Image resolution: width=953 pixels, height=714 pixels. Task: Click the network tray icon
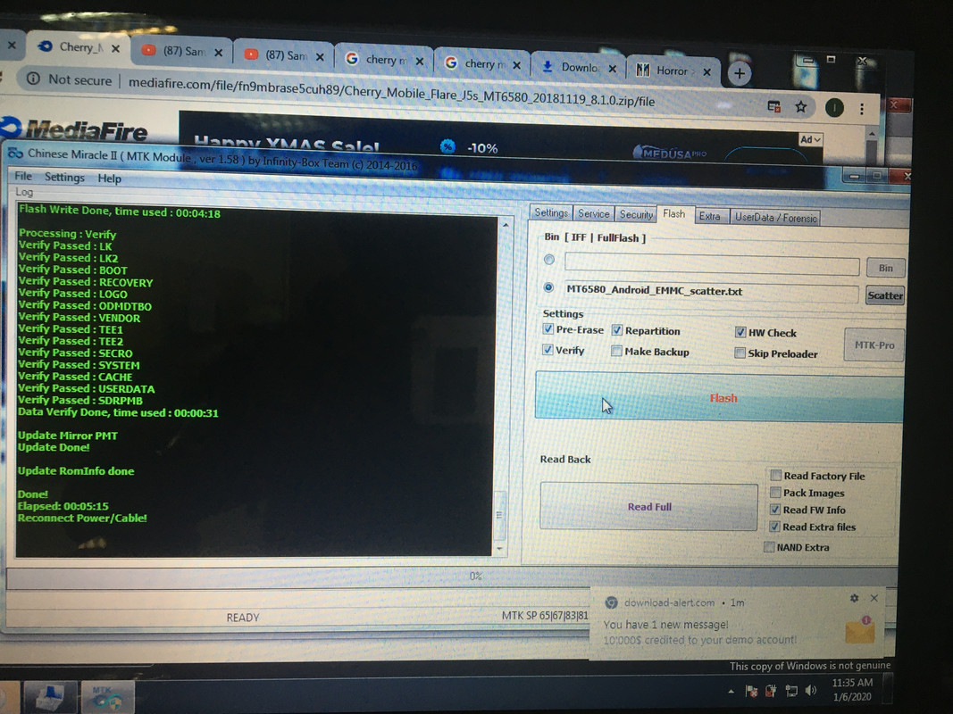click(x=791, y=691)
